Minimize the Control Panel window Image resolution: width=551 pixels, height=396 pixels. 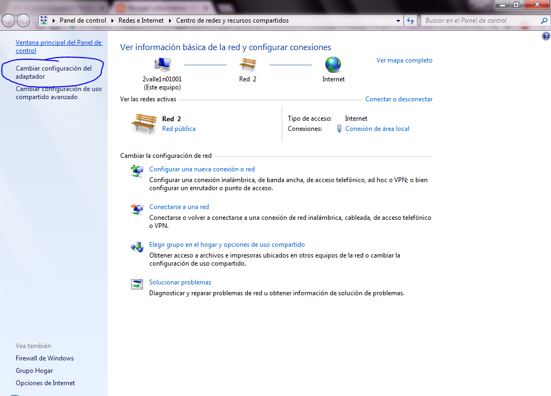point(503,4)
